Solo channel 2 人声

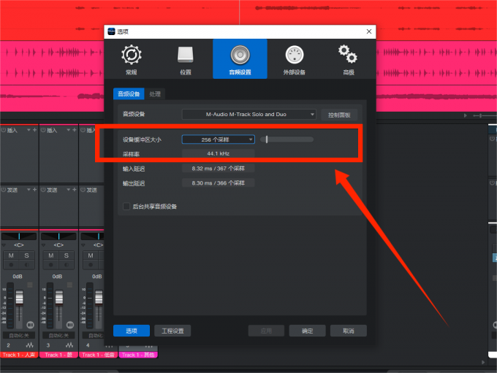click(26, 255)
